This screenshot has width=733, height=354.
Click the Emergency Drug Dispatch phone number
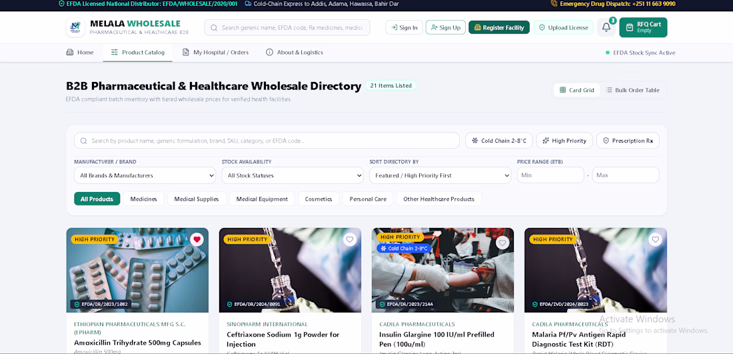click(654, 4)
